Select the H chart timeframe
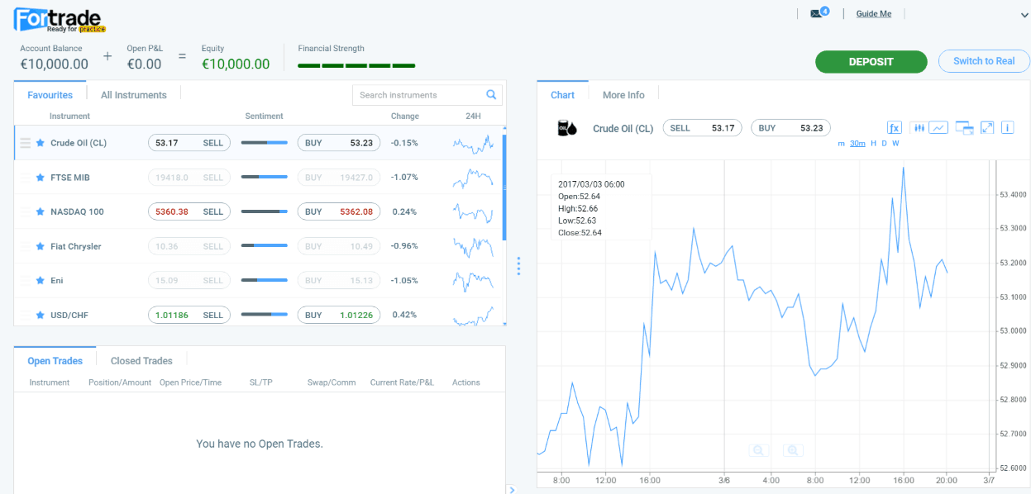Screen dimensions: 1031x494 tap(873, 144)
